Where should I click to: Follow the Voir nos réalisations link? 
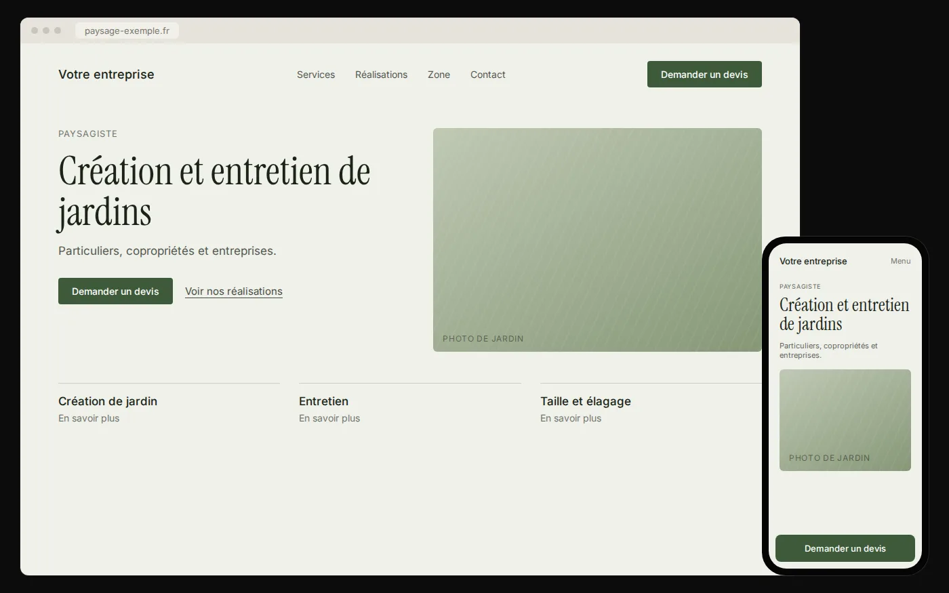pos(234,291)
